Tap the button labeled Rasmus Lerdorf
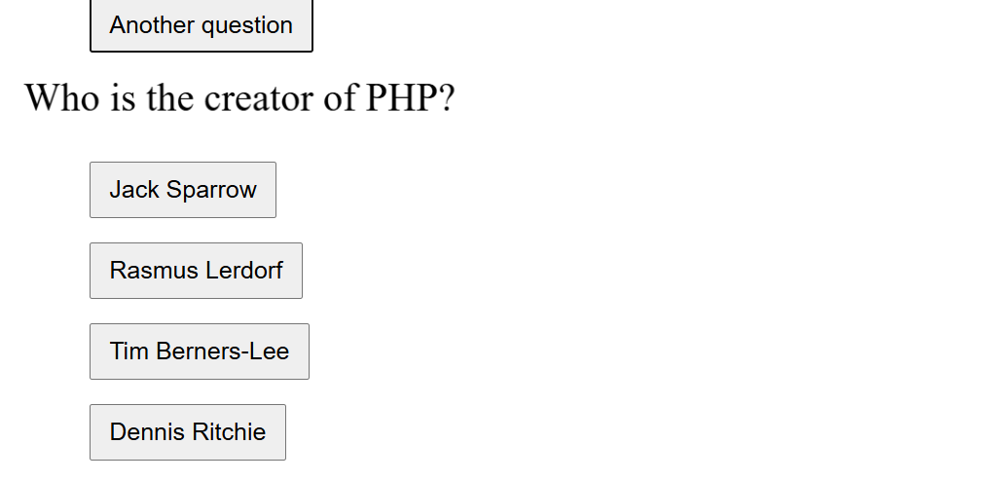Viewport: 990px width, 481px height. point(197,271)
